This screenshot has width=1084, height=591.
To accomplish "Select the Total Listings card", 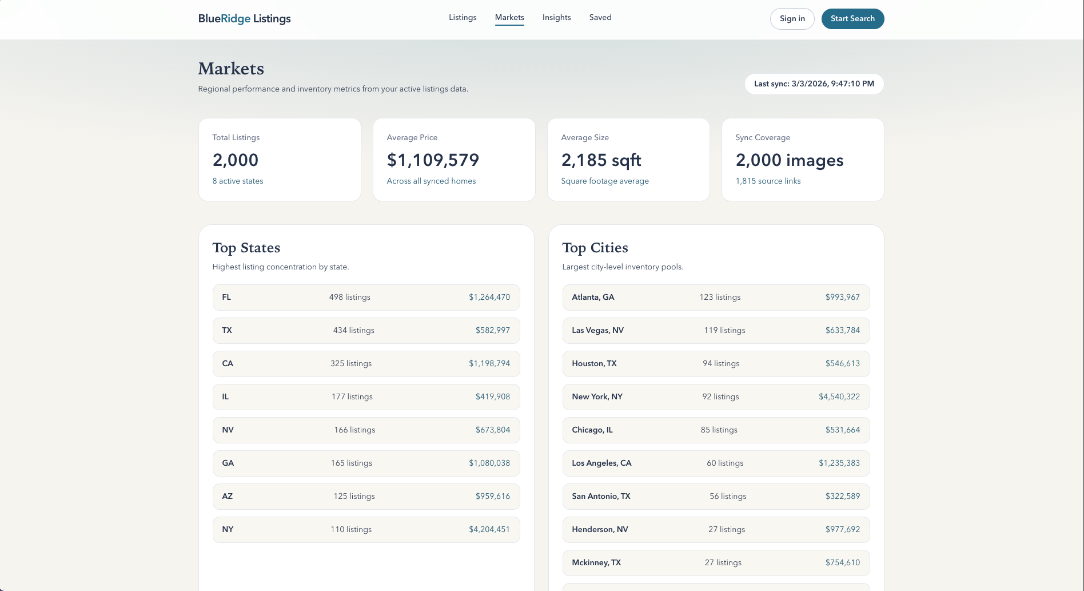I will coord(280,160).
